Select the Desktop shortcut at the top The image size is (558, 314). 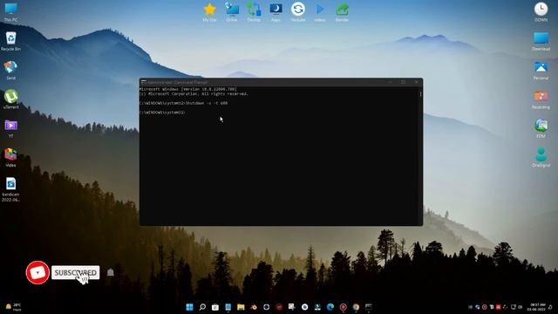click(x=254, y=11)
